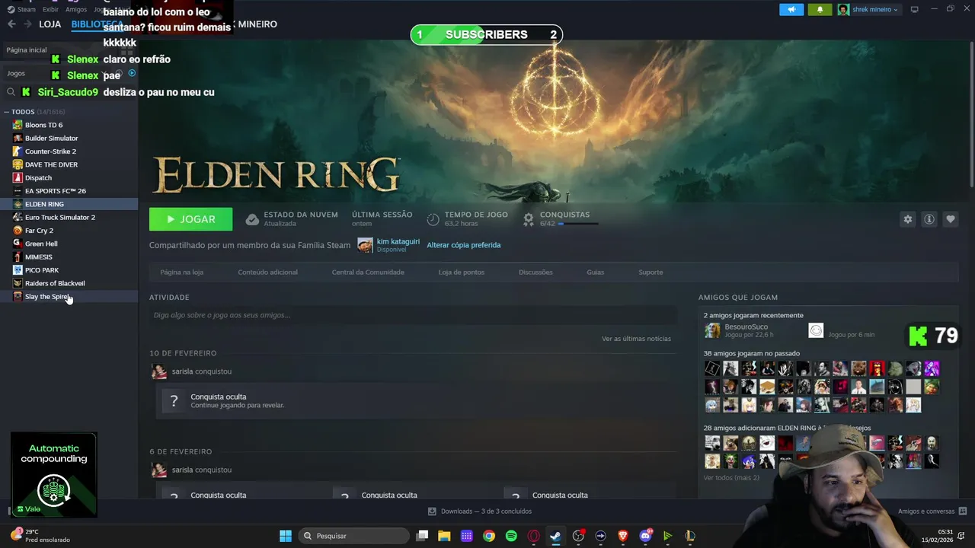Click the activity message input field
Viewport: 975px width, 548px height.
click(x=413, y=315)
